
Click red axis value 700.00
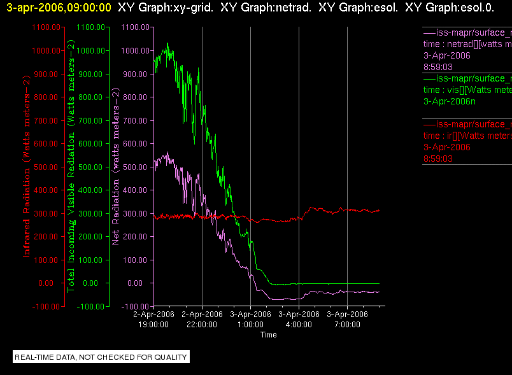pyautogui.click(x=46, y=121)
